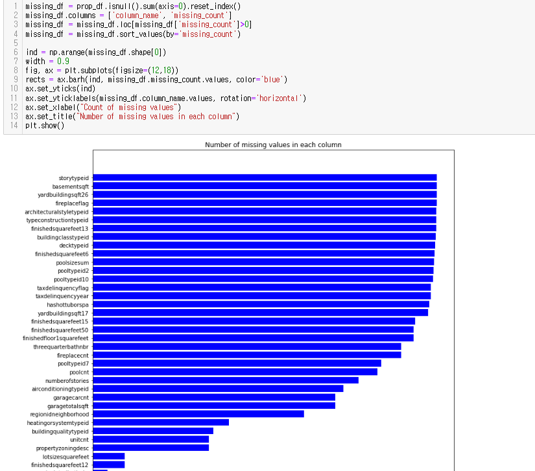Click the ax.barh rects code line
Image resolution: width=535 pixels, height=471 pixels.
click(x=156, y=80)
